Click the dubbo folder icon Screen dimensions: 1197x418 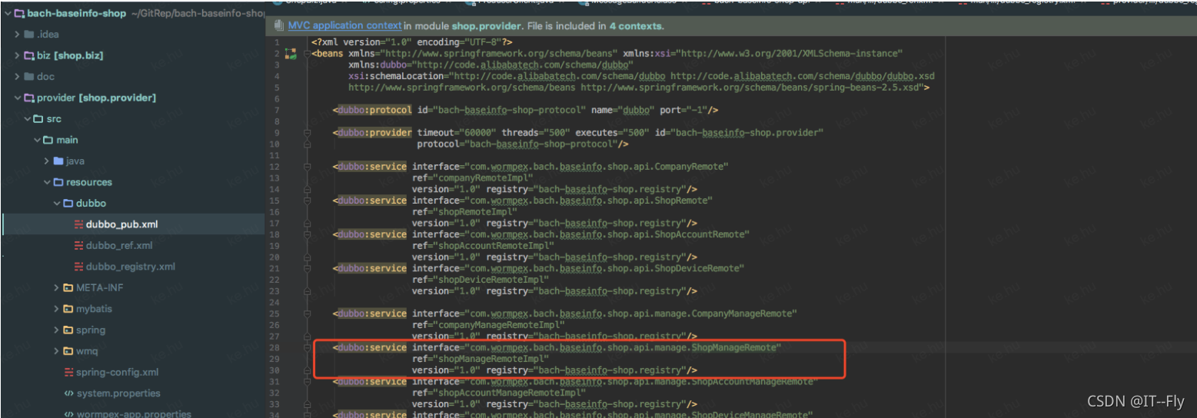[68, 204]
